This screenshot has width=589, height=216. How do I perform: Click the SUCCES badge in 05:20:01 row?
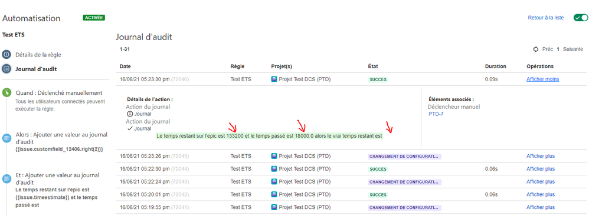pos(377,195)
